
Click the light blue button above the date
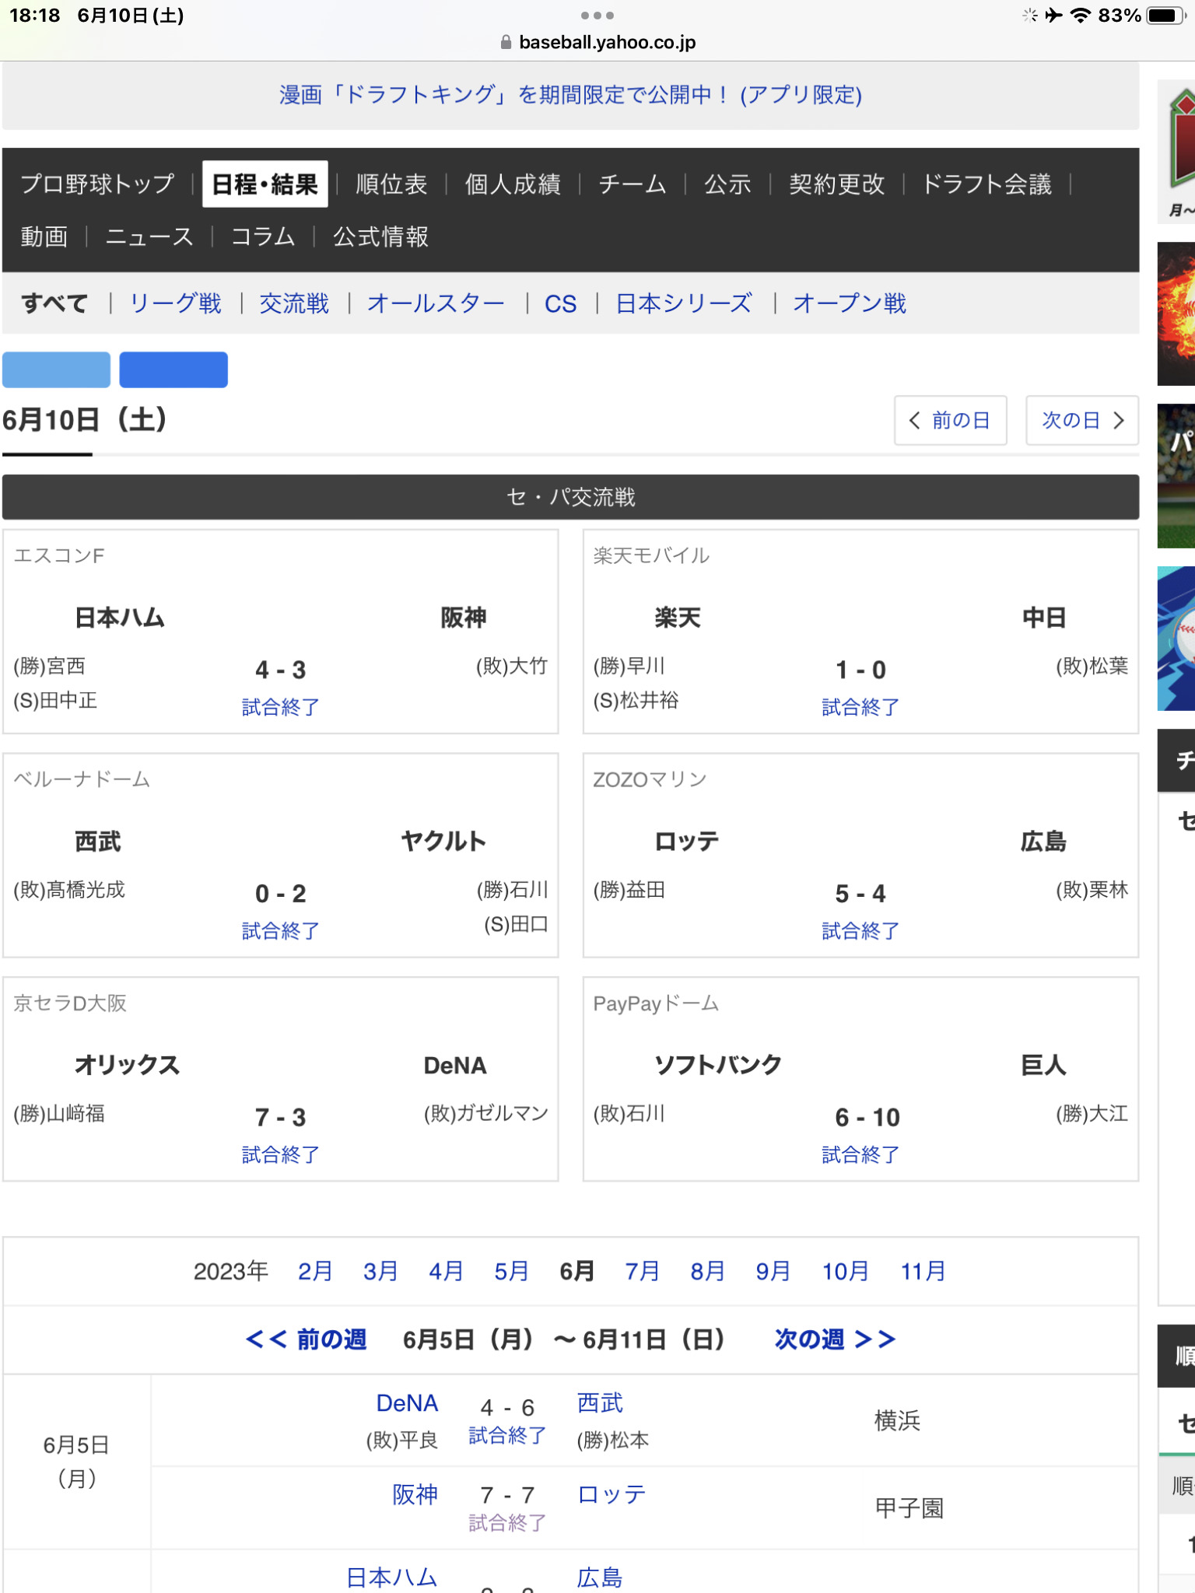[56, 369]
